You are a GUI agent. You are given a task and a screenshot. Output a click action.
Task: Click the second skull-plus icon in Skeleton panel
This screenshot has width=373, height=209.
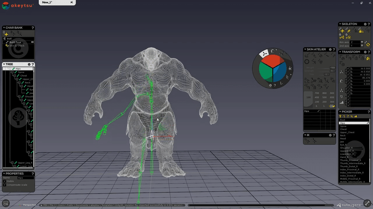coord(348,37)
